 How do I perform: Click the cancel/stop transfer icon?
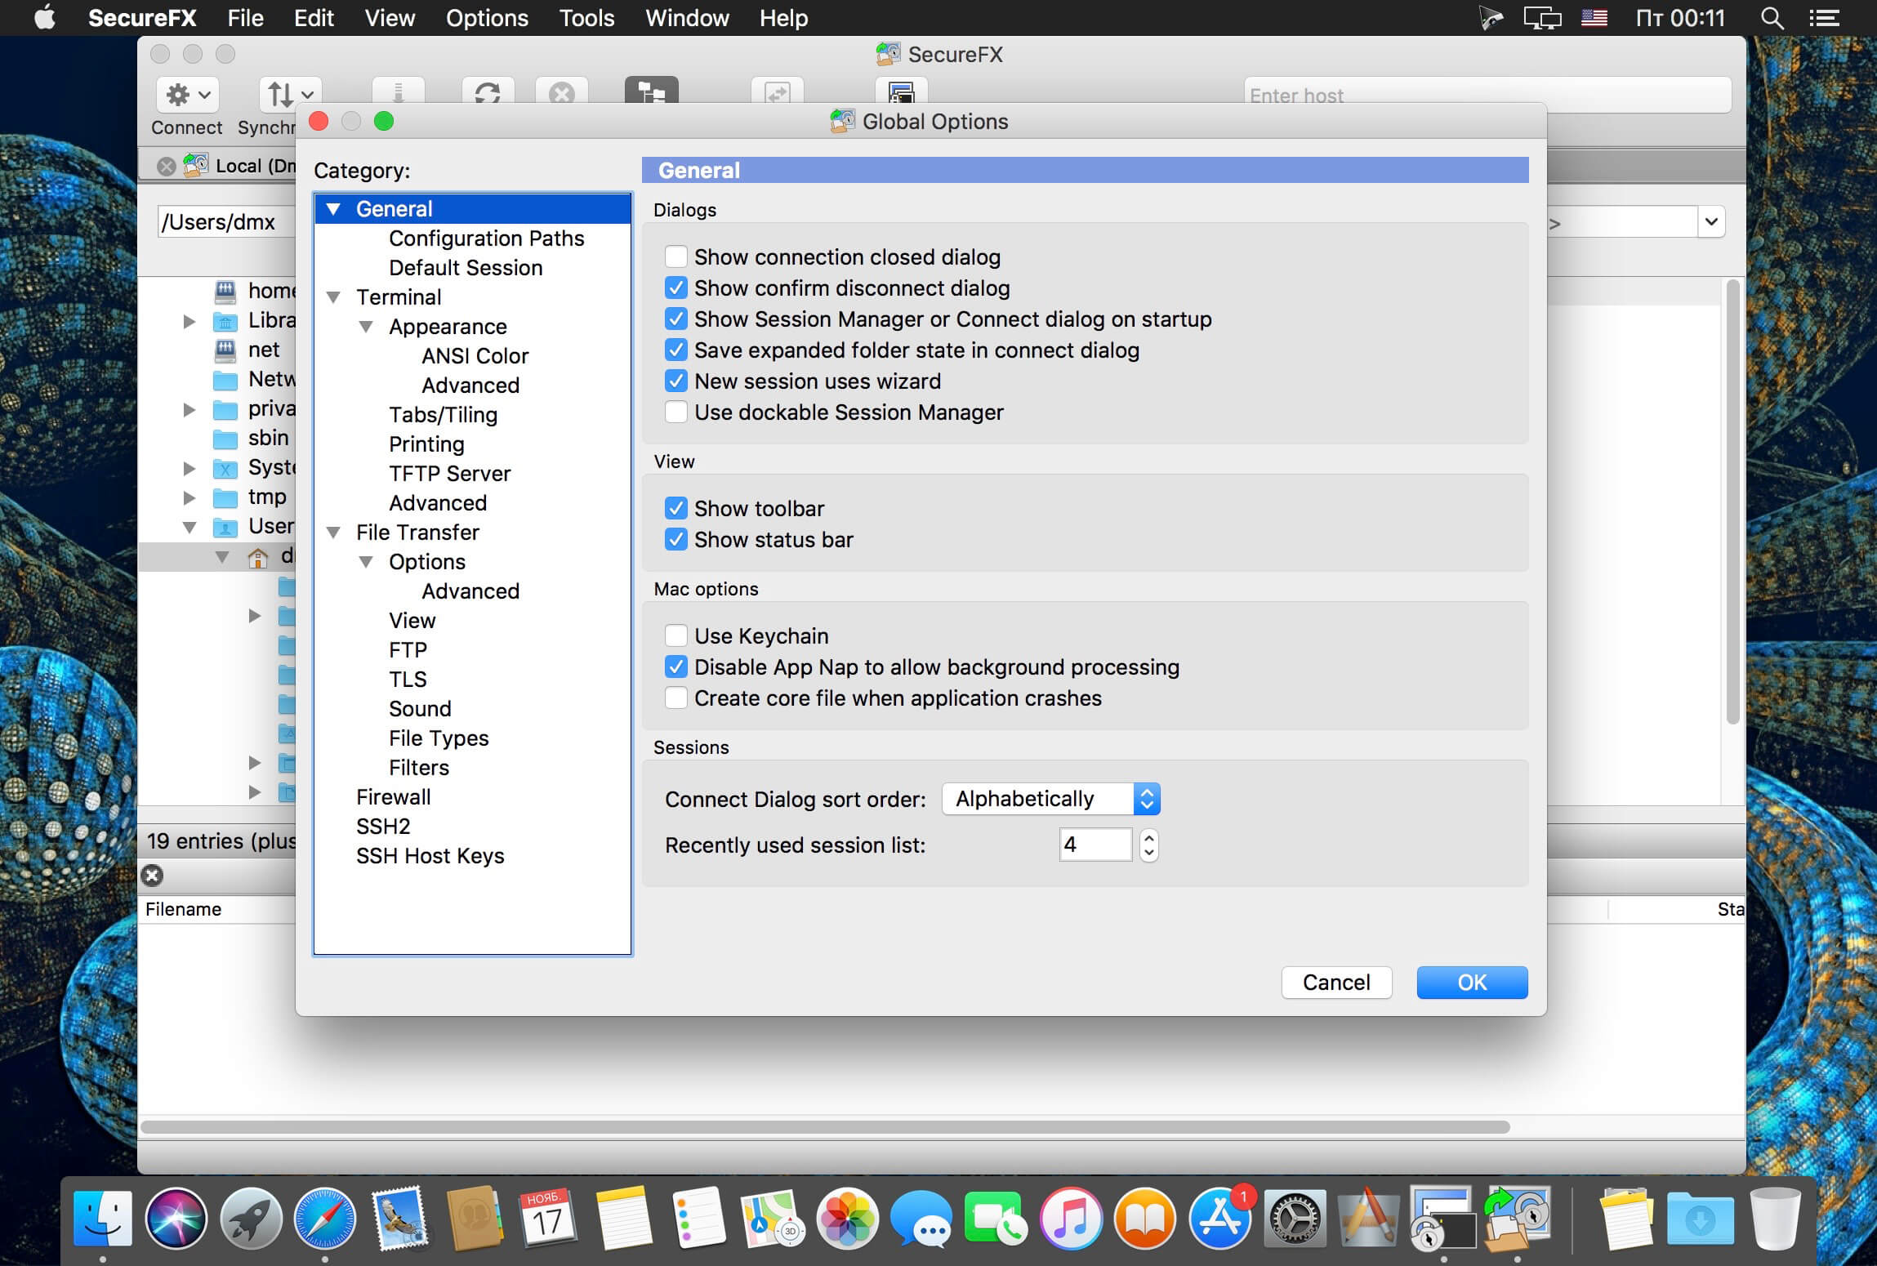(x=560, y=93)
